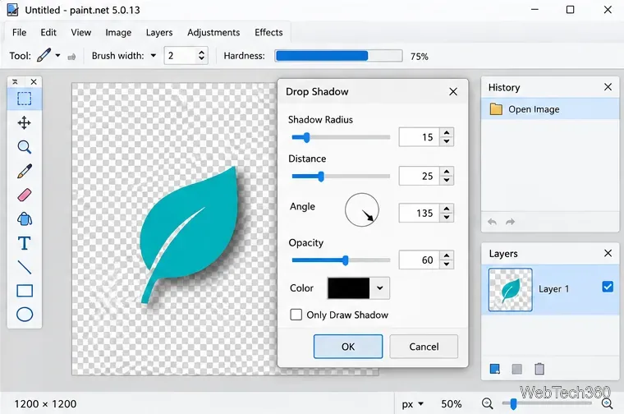Select the Ellipse shape tool
This screenshot has width=624, height=414.
click(x=25, y=315)
